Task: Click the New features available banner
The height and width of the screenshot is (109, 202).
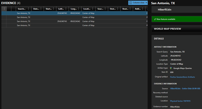Action: click(176, 19)
